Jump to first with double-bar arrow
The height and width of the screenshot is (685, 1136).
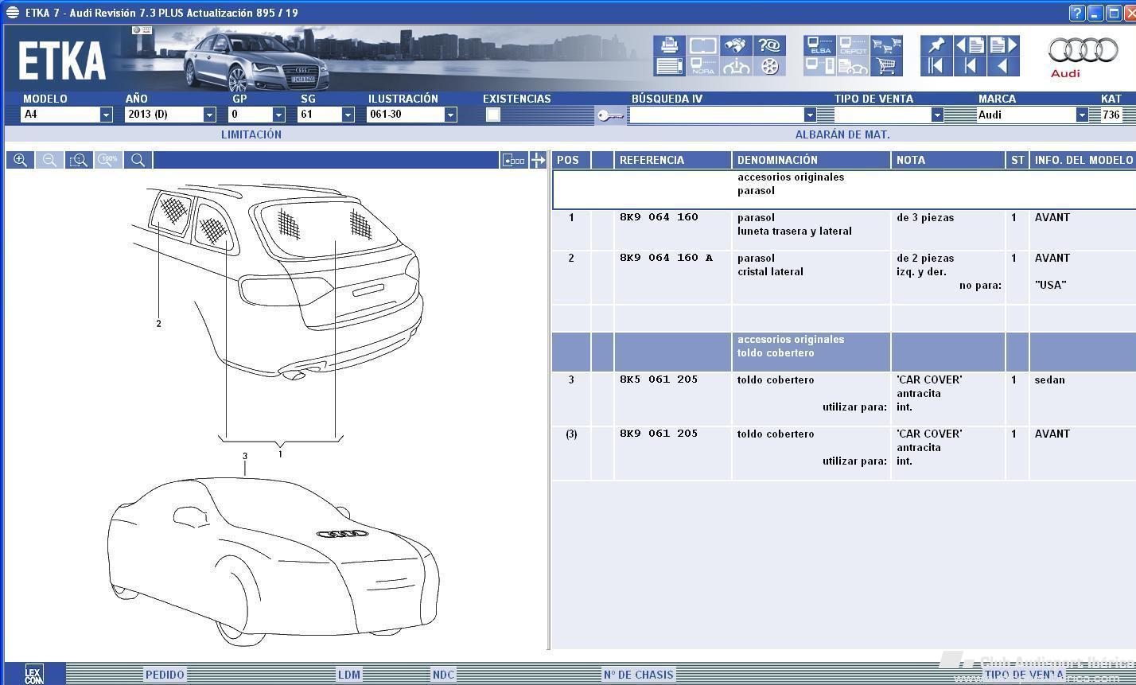(x=936, y=66)
